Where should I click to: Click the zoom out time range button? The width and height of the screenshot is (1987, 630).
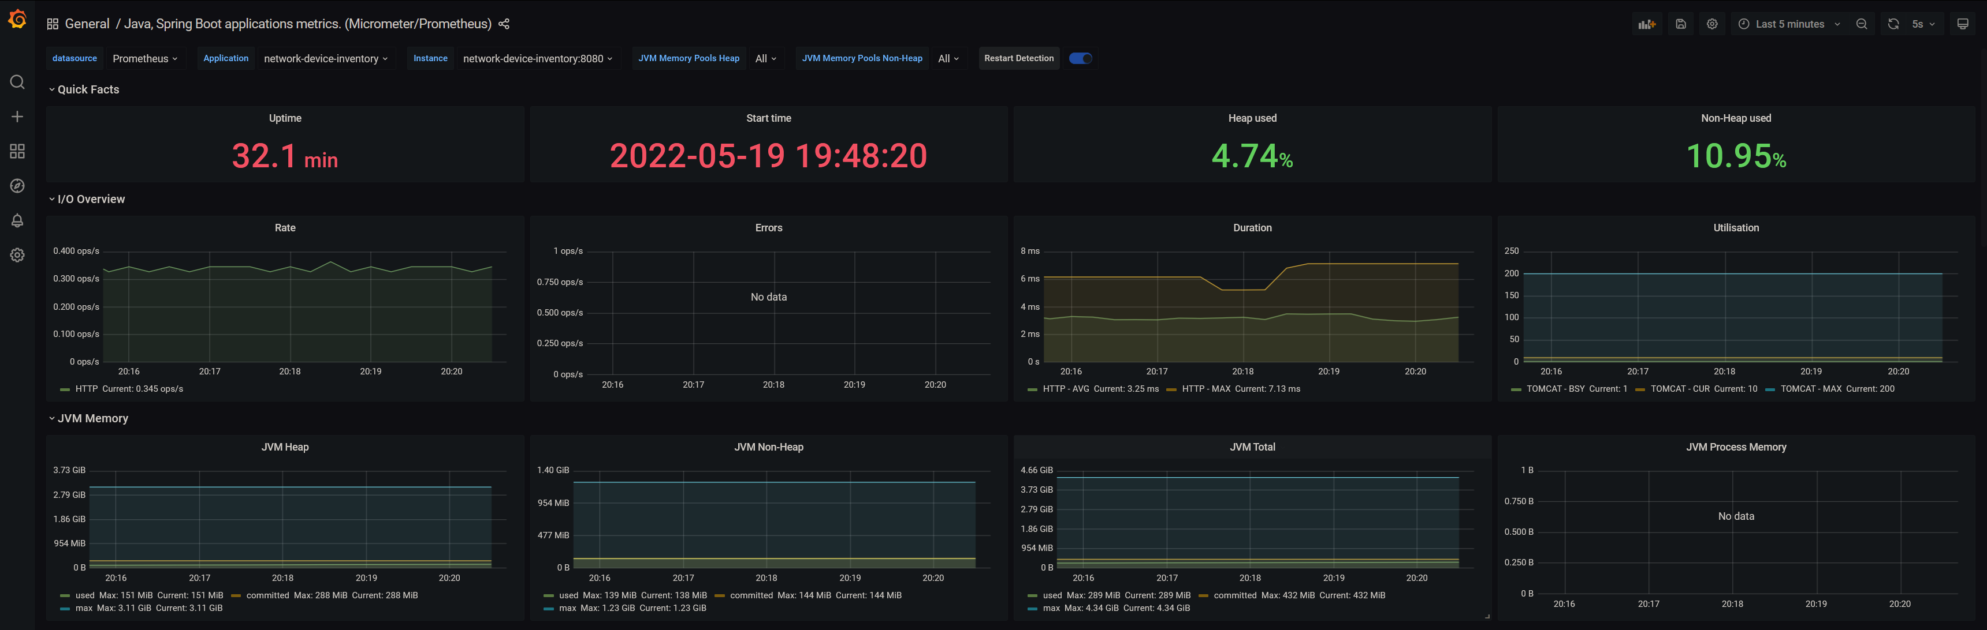tap(1861, 24)
